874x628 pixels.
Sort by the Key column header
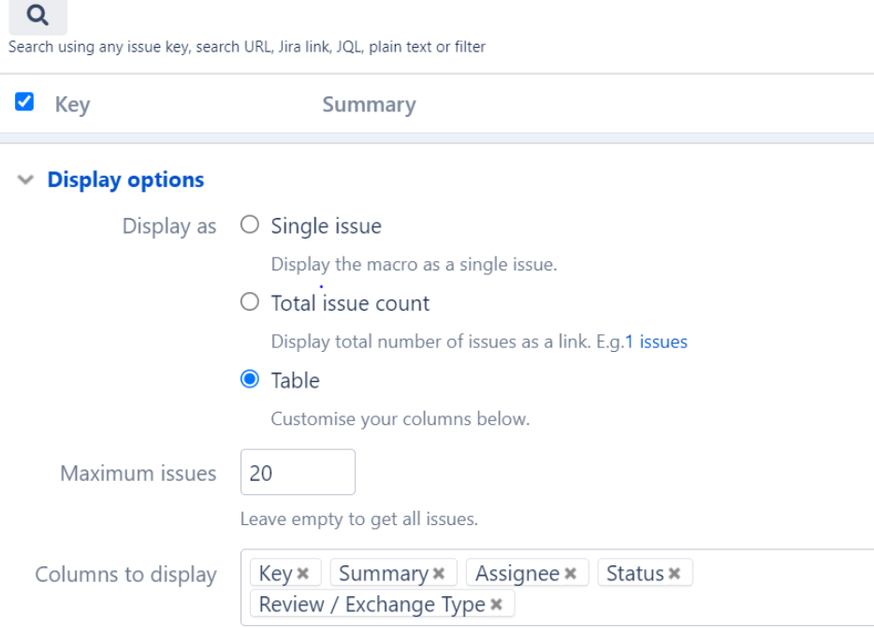[x=72, y=104]
